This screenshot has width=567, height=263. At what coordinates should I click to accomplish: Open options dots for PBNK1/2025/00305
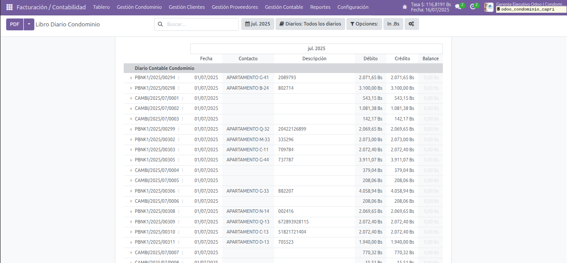point(179,160)
